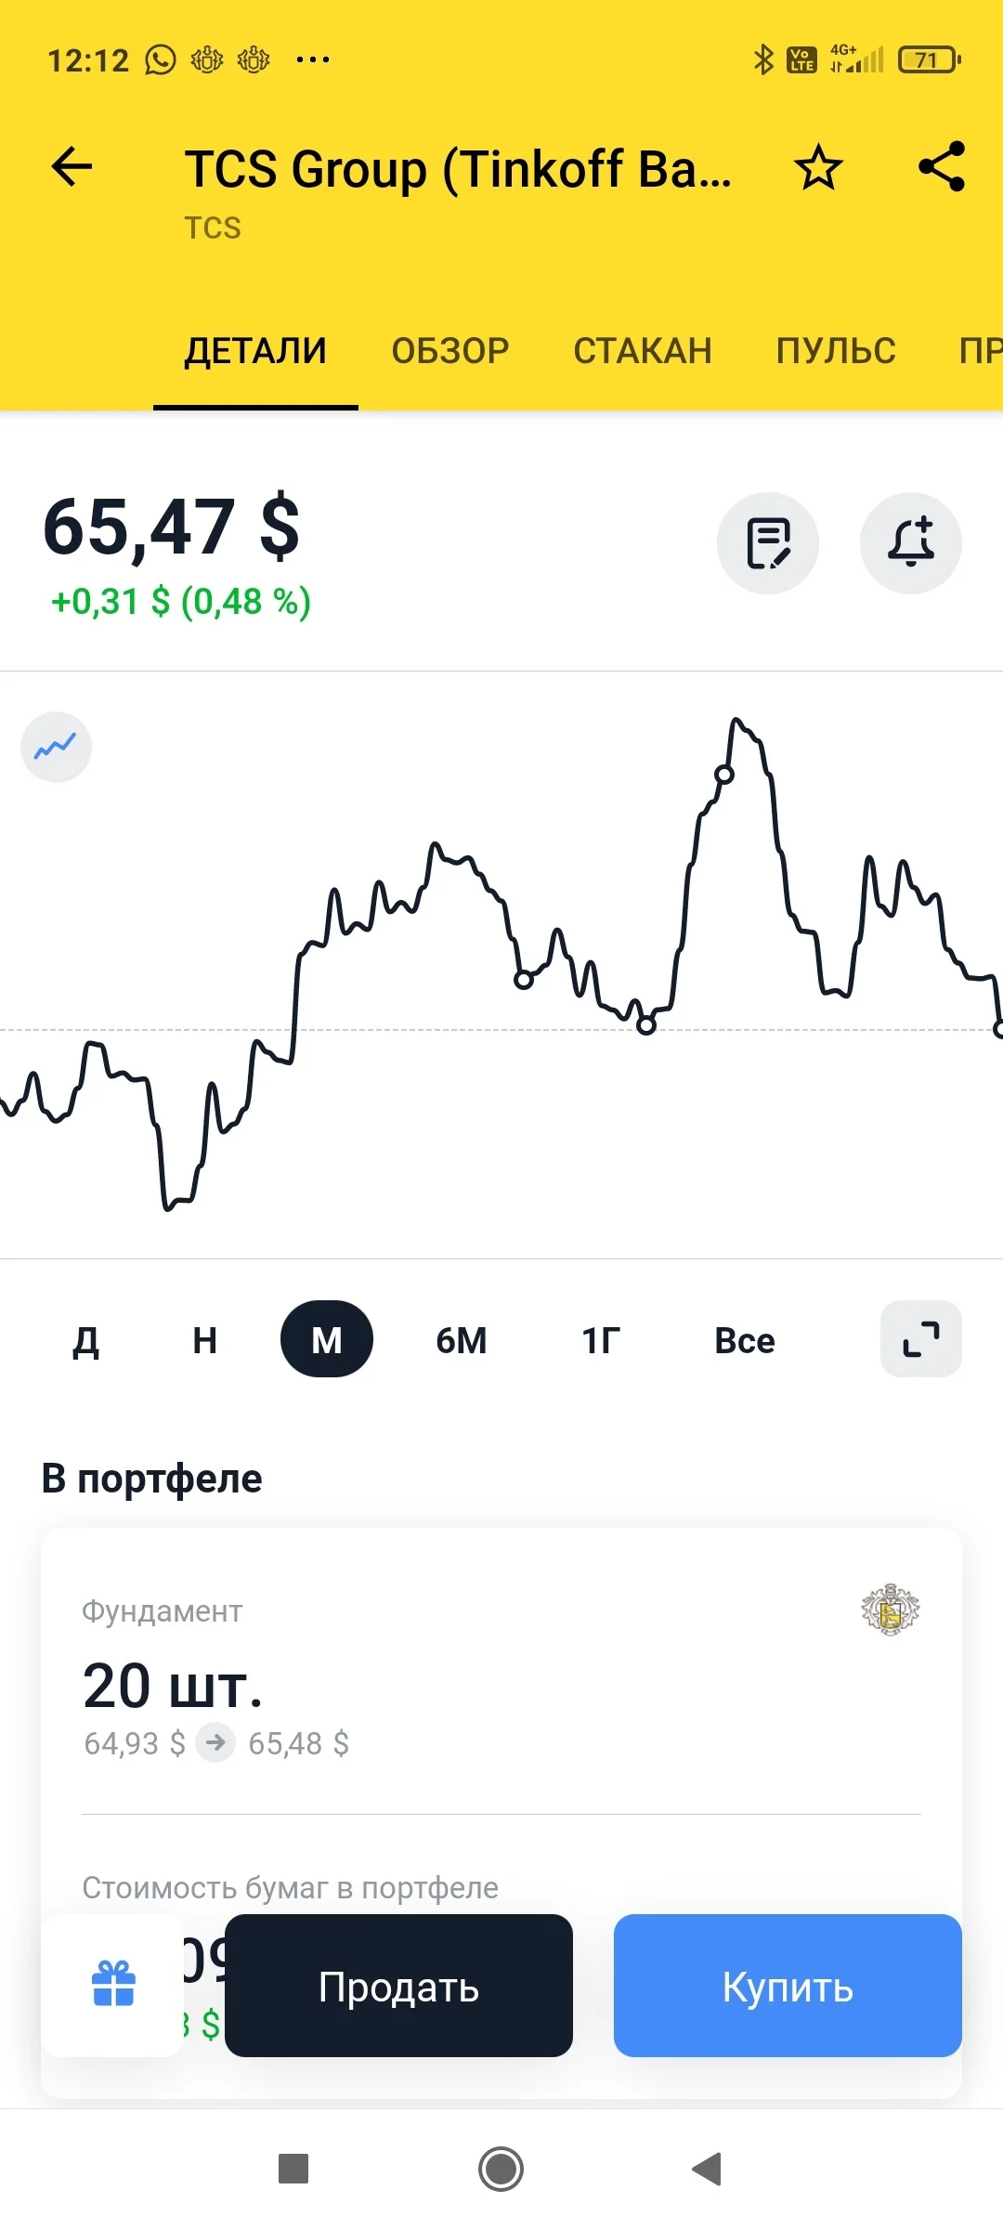
Task: Open the blue gift icon
Action: point(113,1984)
